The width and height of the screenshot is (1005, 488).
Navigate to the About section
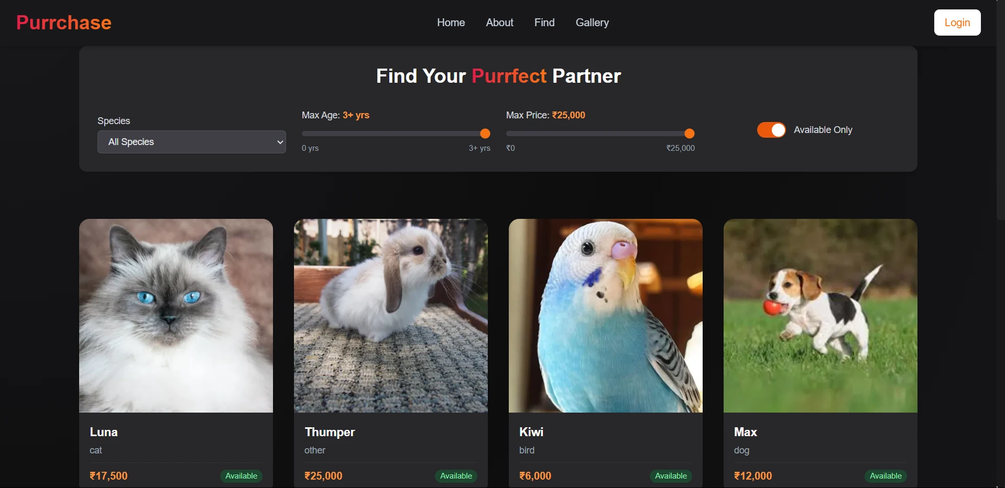click(x=499, y=23)
